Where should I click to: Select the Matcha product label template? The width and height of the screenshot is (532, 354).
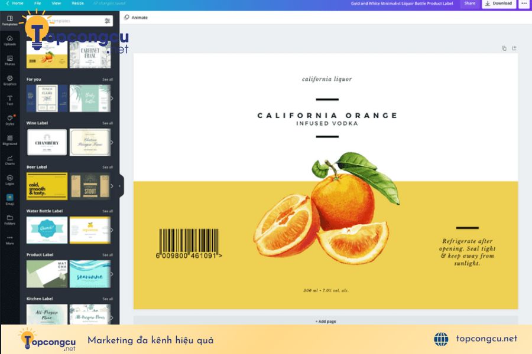point(47,274)
